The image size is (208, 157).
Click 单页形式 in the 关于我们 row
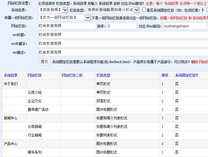103,84
